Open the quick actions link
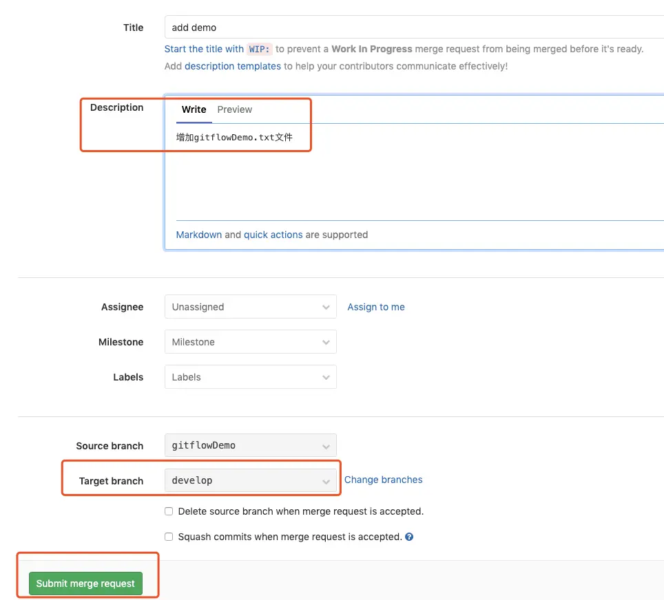 point(273,235)
